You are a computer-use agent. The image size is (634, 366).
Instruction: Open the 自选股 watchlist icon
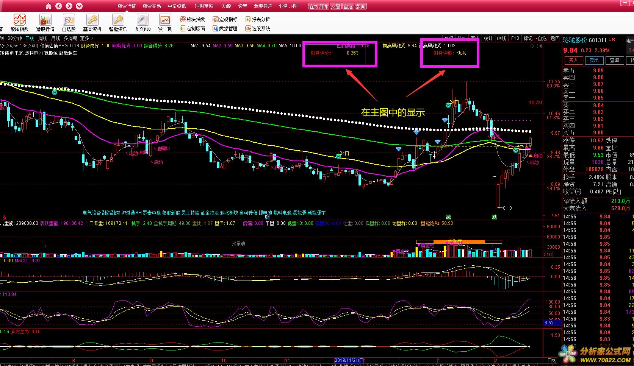coord(69,23)
